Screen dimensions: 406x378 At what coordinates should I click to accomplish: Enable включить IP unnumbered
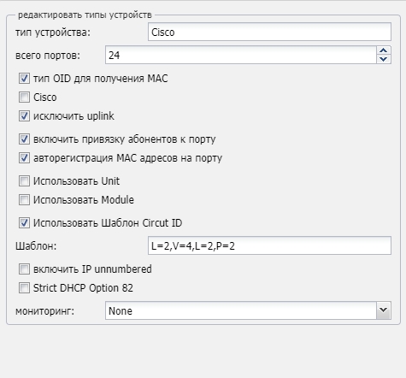coord(24,269)
